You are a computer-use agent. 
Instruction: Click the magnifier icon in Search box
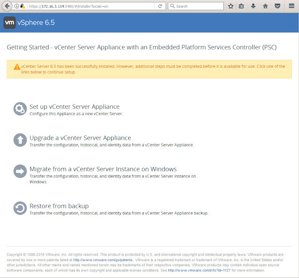tap(172, 6)
